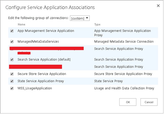This screenshot has height=114, width=164.
Task: Select Search Service Application [default] text
Action: click(44, 60)
